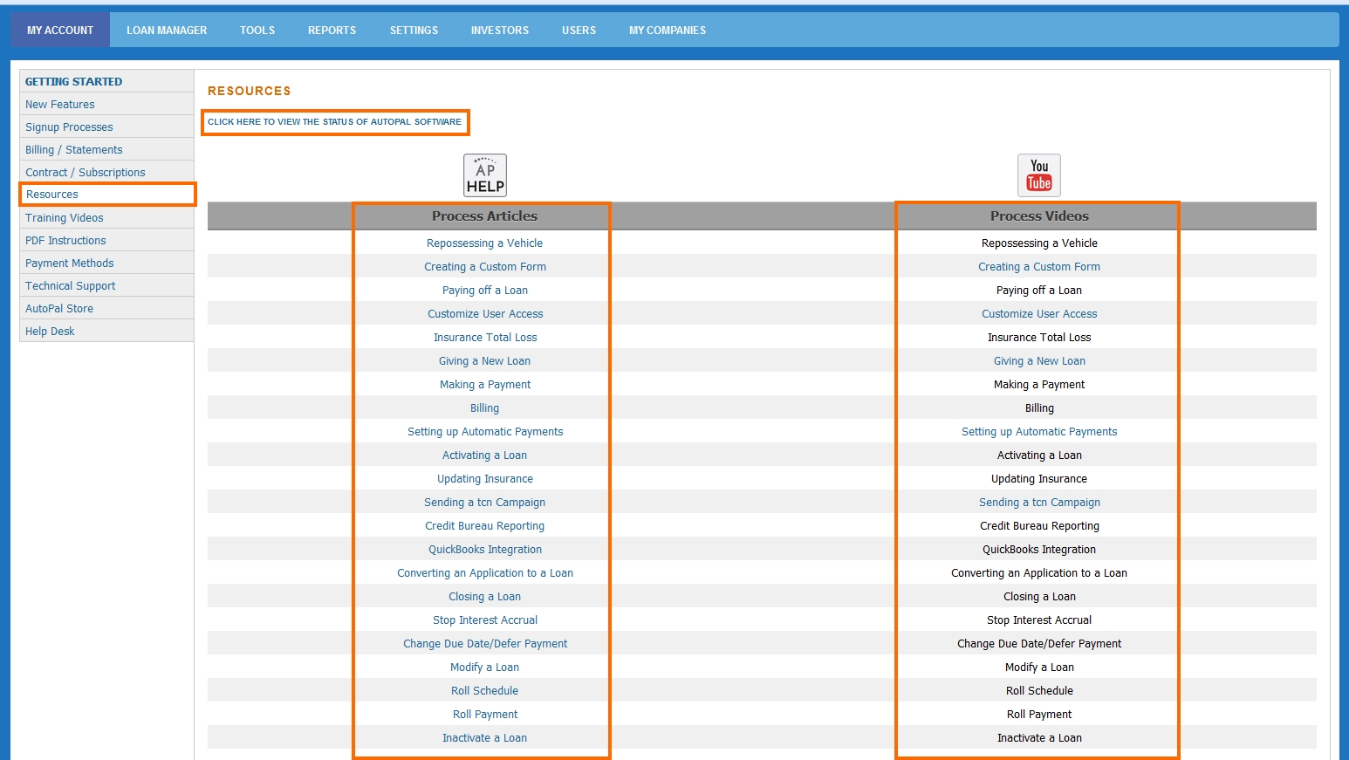Open Help Desk sidebar item
1349x760 pixels.
click(x=50, y=331)
